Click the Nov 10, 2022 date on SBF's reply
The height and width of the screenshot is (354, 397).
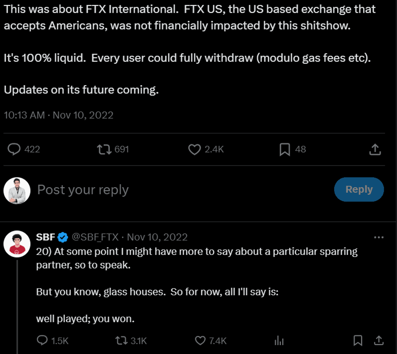[157, 237]
